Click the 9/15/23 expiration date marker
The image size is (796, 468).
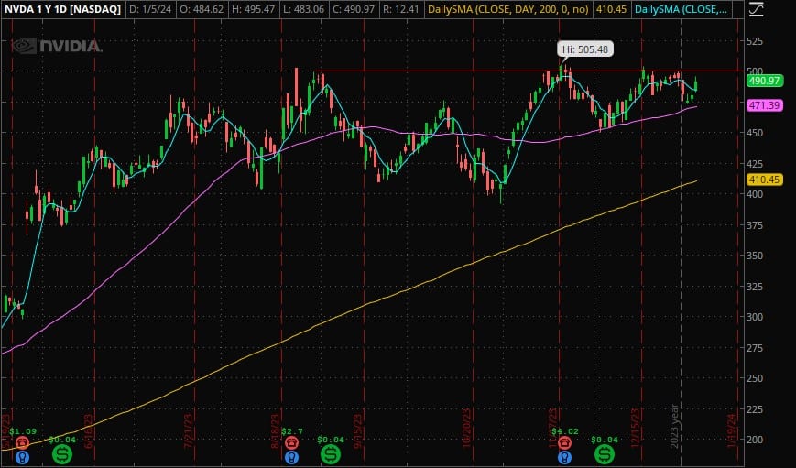[357, 430]
